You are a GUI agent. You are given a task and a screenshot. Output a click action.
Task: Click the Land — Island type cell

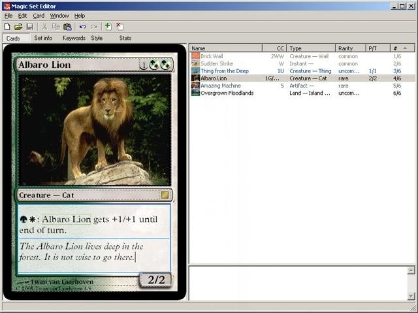[310, 93]
